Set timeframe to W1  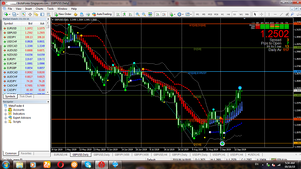point(241,15)
